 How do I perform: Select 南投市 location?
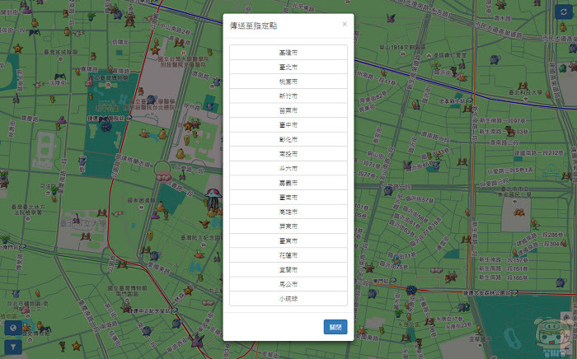(288, 154)
